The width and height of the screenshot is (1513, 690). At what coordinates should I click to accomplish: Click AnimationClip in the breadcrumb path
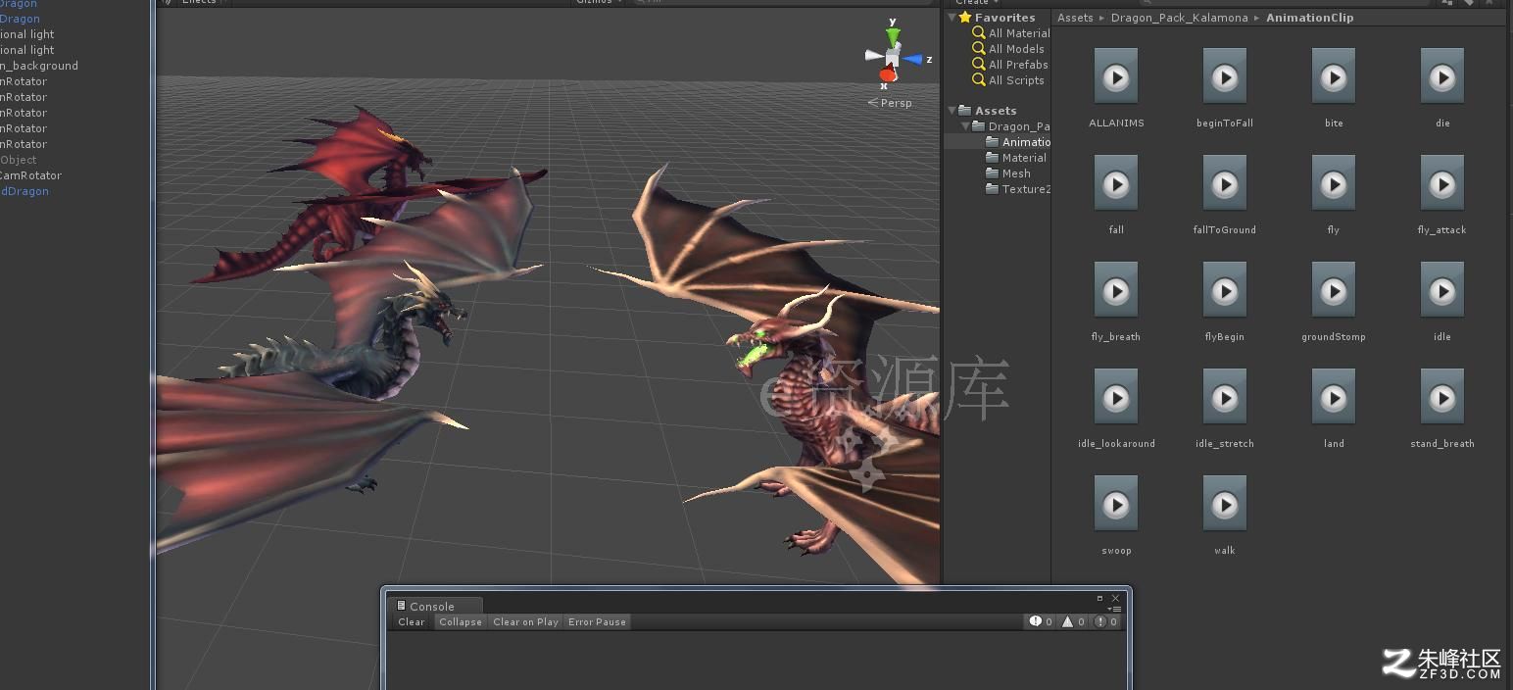pyautogui.click(x=1309, y=18)
